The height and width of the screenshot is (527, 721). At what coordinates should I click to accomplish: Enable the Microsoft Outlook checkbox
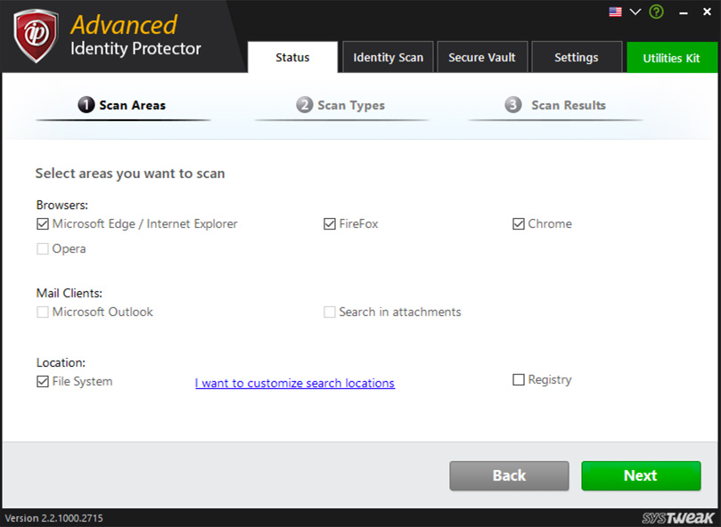click(x=42, y=312)
